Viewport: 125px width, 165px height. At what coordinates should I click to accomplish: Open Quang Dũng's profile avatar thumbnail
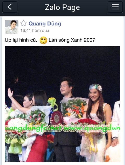pyautogui.click(x=11, y=27)
